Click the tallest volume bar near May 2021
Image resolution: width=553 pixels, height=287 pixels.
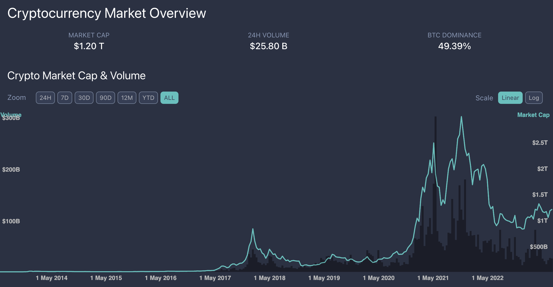coord(436,194)
